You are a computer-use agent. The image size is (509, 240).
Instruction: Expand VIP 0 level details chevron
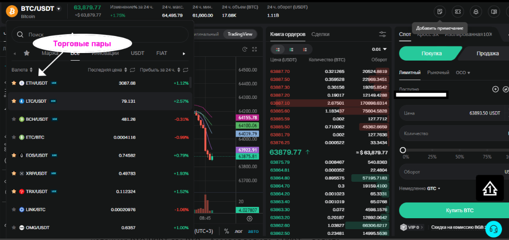pyautogui.click(x=422, y=227)
